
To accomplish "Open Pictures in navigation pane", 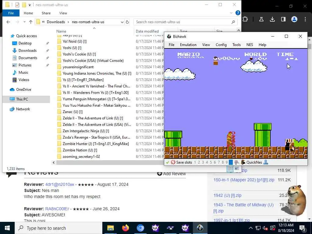I will (25, 65).
